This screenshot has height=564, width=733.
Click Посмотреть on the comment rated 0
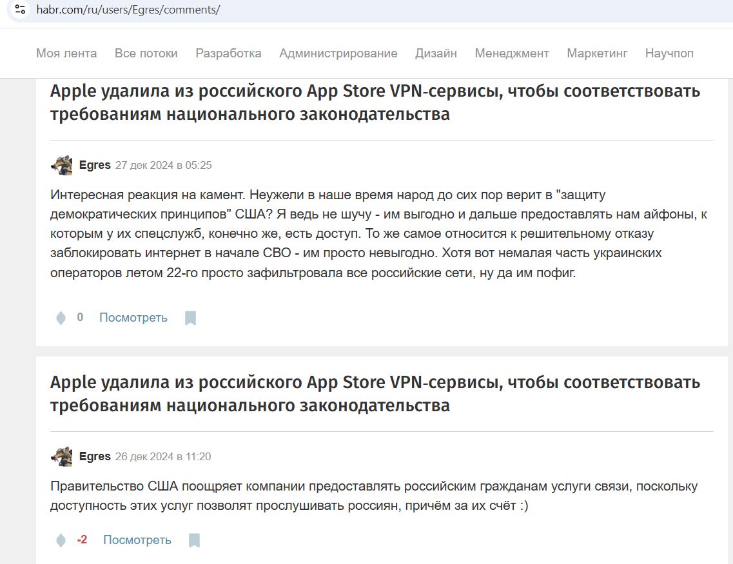coord(133,318)
